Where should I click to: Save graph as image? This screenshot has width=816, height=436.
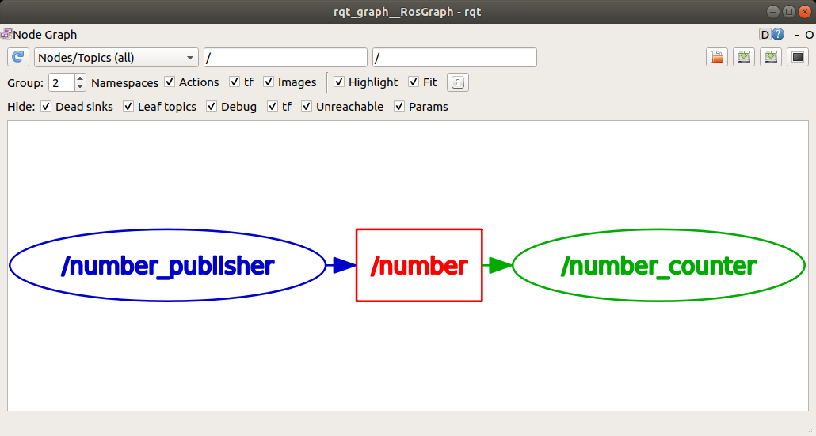click(x=798, y=57)
